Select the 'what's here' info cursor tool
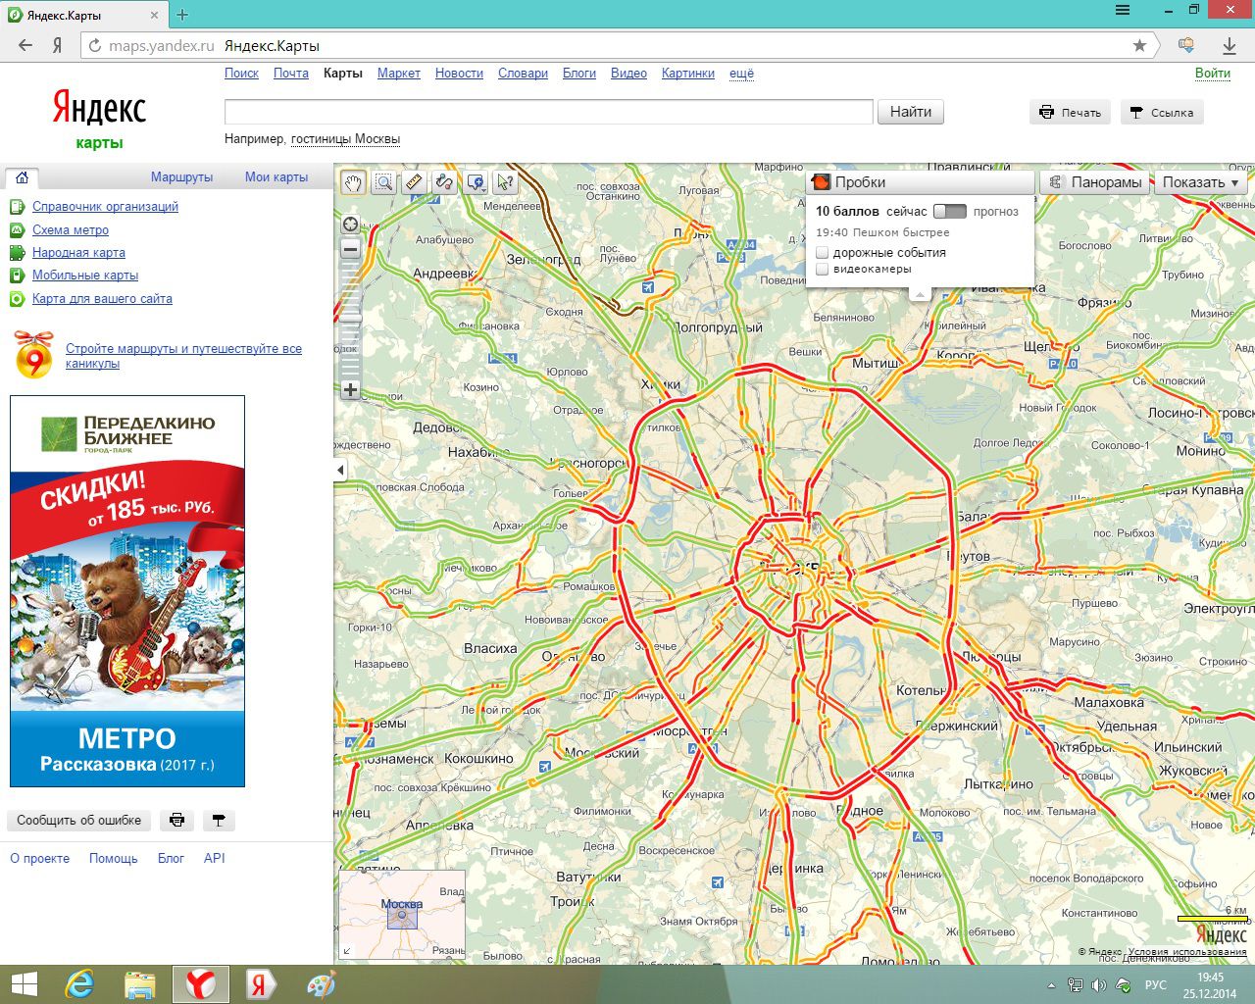The height and width of the screenshot is (1004, 1255). coord(505,181)
